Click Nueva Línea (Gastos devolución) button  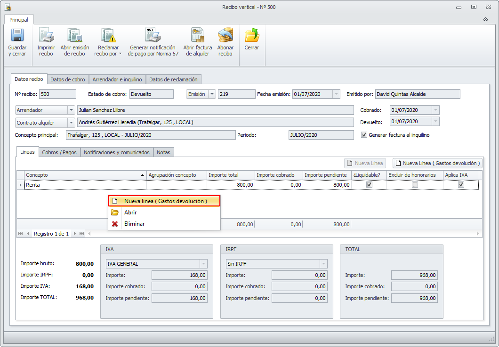tap(437, 163)
